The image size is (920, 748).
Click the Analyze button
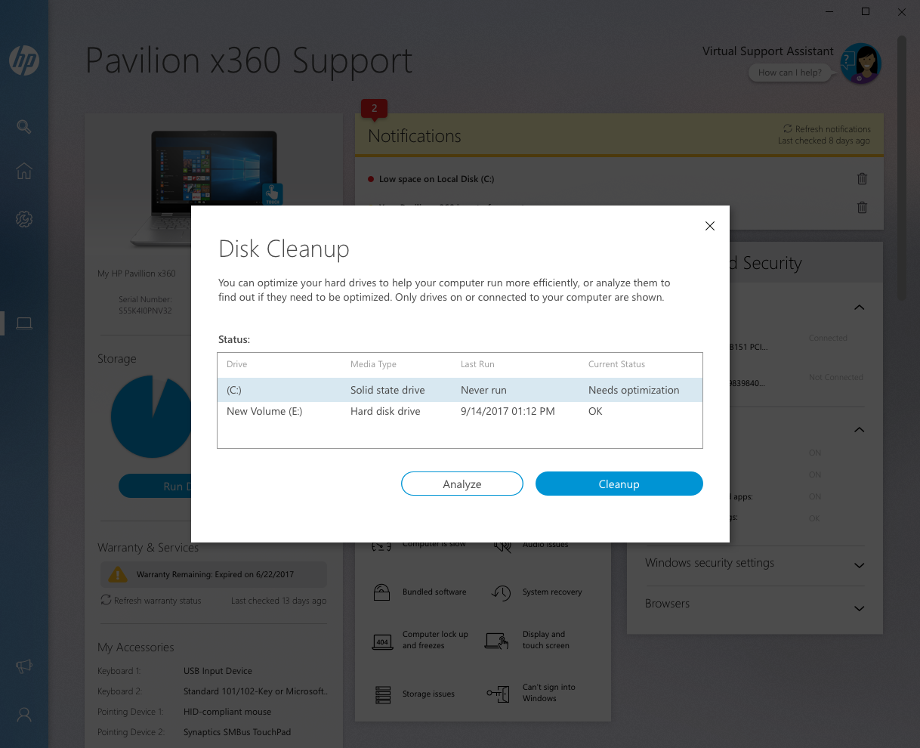coord(462,484)
